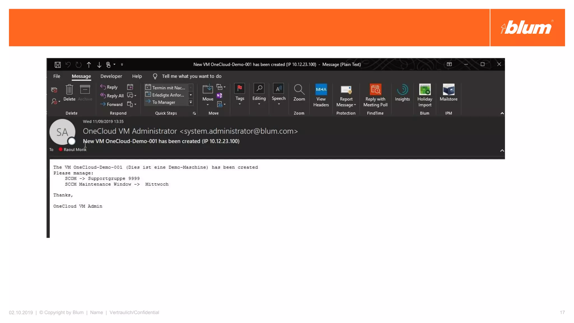Open the File menu tab
Screen dimensions: 574x323
(57, 76)
